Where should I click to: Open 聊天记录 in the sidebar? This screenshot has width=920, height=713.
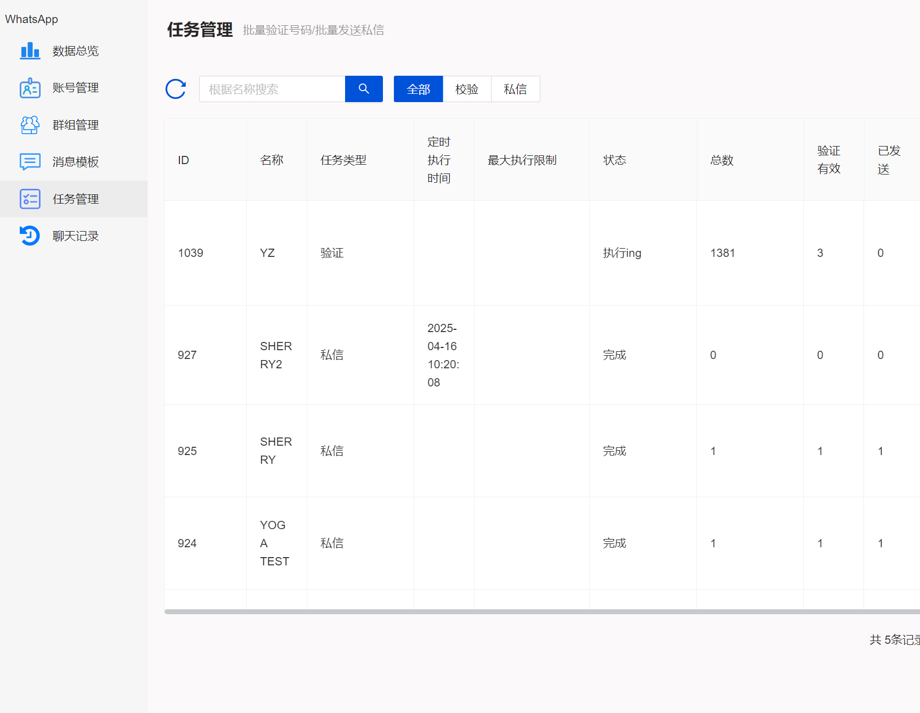[76, 236]
